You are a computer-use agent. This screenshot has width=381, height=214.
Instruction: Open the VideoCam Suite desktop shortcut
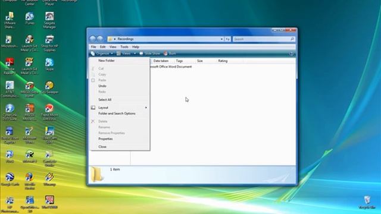click(x=49, y=135)
